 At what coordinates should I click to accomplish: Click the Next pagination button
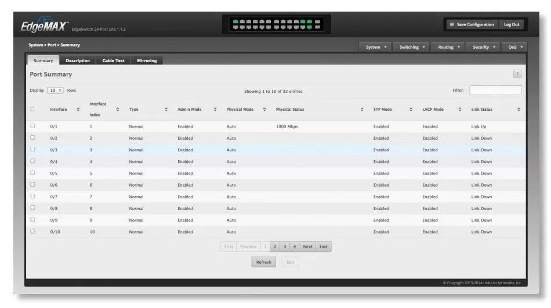(307, 247)
